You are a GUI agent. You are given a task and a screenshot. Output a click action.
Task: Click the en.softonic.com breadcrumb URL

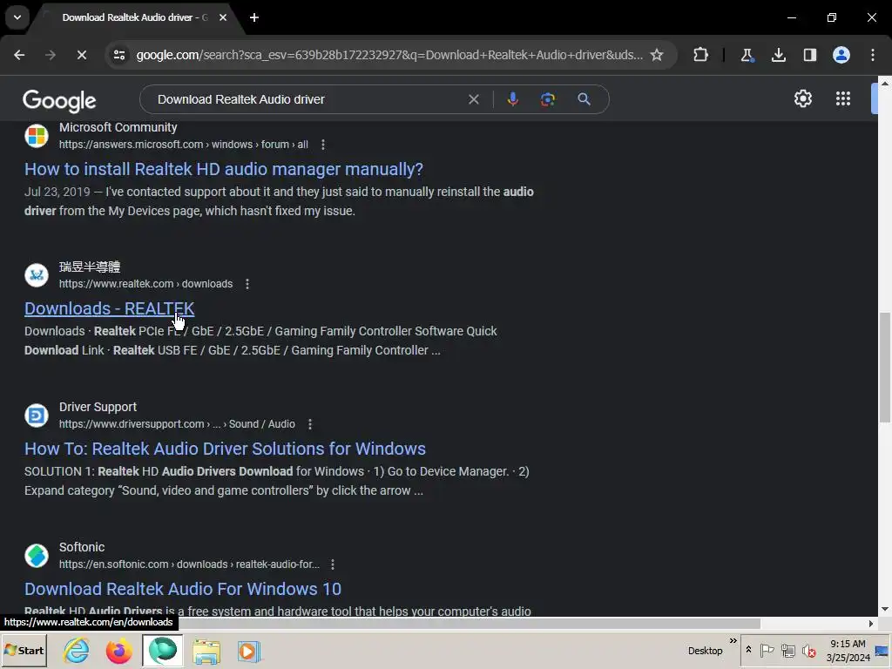coord(189,564)
